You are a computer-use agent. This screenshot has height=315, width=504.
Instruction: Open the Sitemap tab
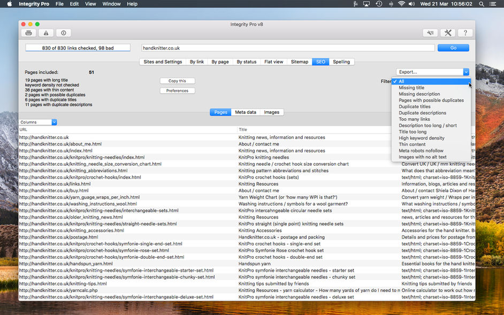[x=300, y=62]
